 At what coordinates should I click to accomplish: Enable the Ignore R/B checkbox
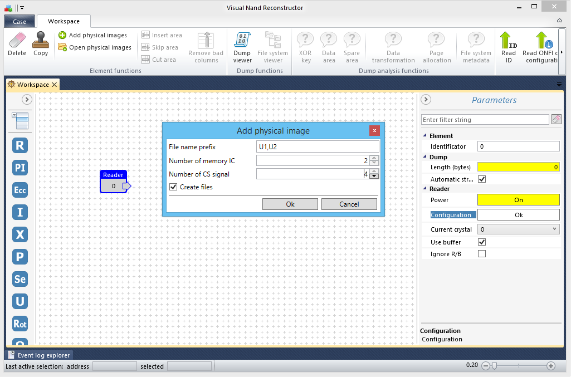click(x=482, y=253)
